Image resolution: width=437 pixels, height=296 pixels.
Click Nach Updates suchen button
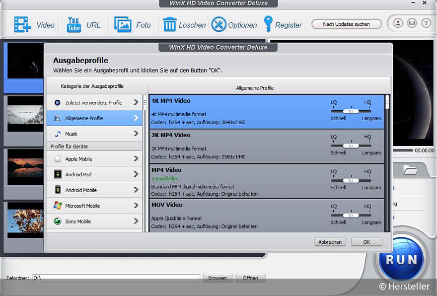coord(347,24)
